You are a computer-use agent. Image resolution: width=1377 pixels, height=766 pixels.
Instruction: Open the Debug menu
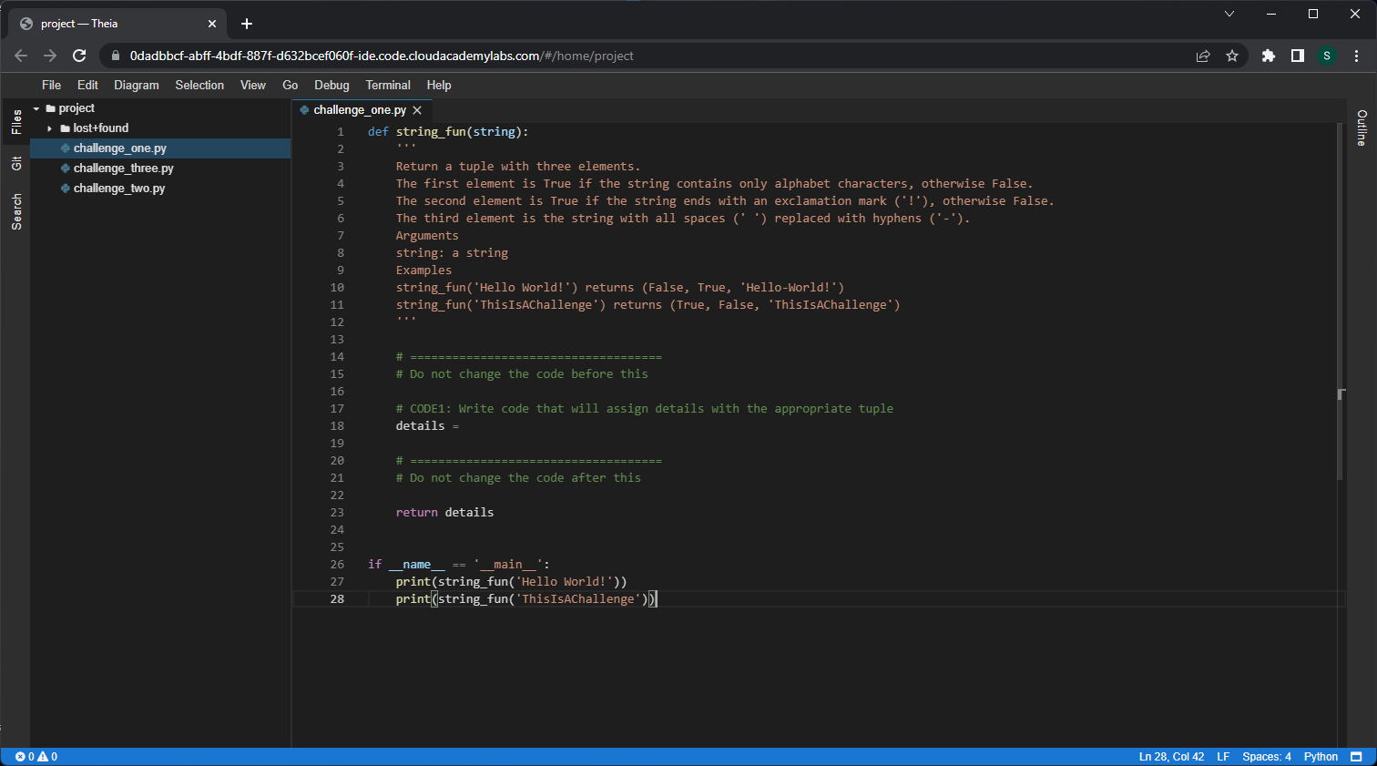click(331, 85)
